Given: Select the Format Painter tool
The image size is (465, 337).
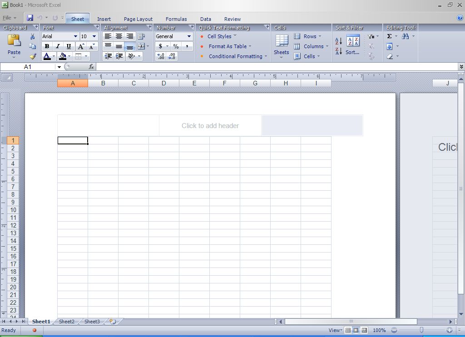Looking at the screenshot, I should pyautogui.click(x=32, y=56).
